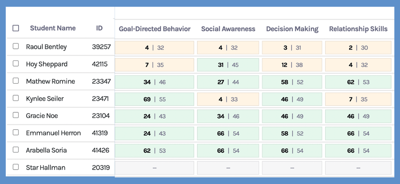Click the ID column header
Image resolution: width=400 pixels, height=184 pixels.
point(99,28)
